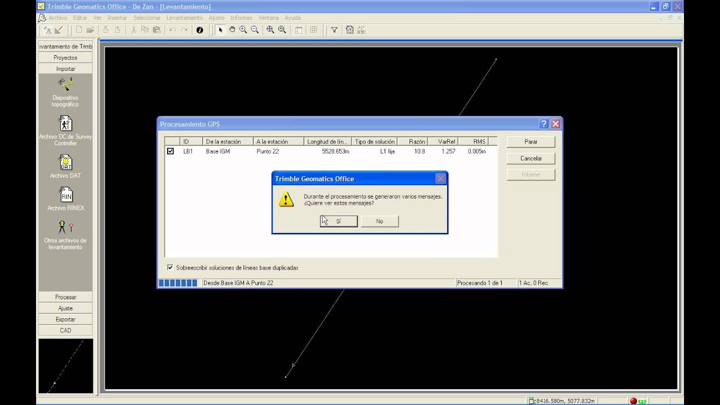Click the overview map thumbnail

coord(66,366)
